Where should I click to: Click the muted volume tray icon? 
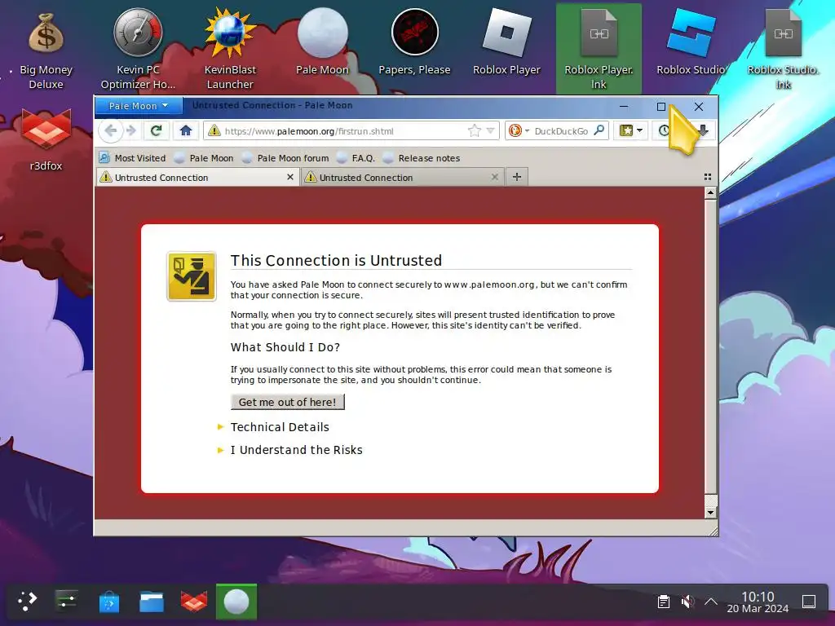click(687, 602)
